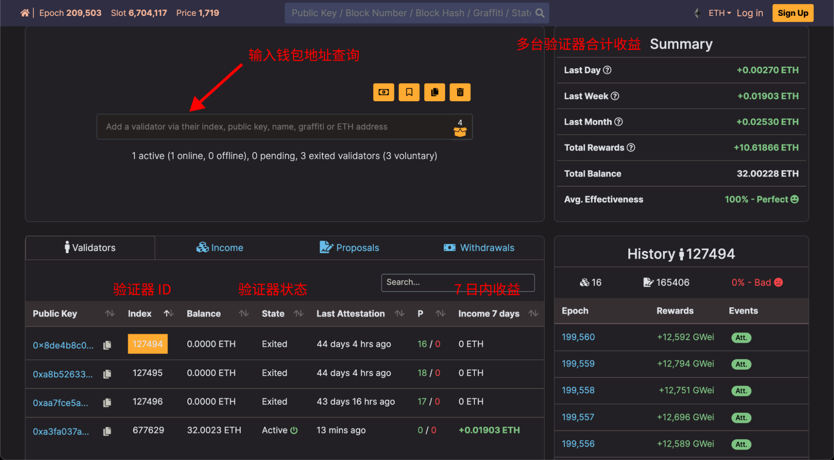834x460 pixels.
Task: Click the Home epoch/slot search input field
Action: click(x=411, y=12)
